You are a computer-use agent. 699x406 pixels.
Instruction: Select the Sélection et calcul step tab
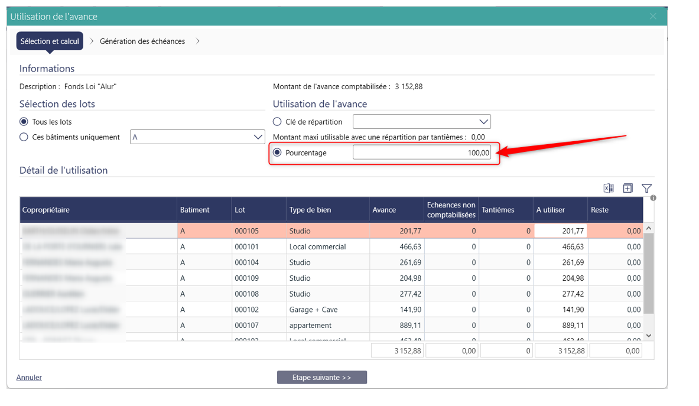pyautogui.click(x=50, y=41)
